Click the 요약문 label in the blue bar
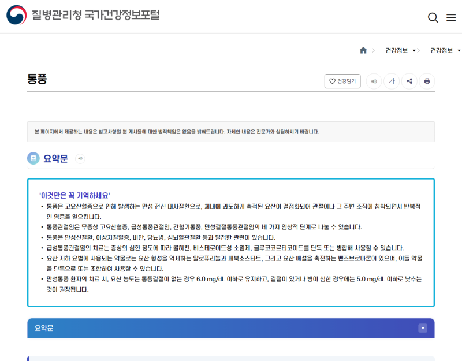This screenshot has height=361, width=462. [x=44, y=328]
